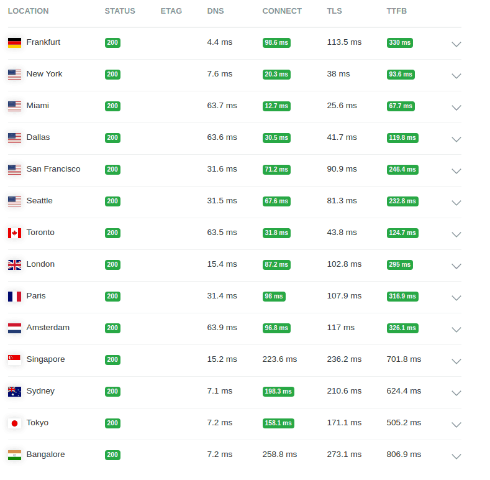Click the TTFB column header
Viewport: 490px width, 480px height.
[396, 11]
